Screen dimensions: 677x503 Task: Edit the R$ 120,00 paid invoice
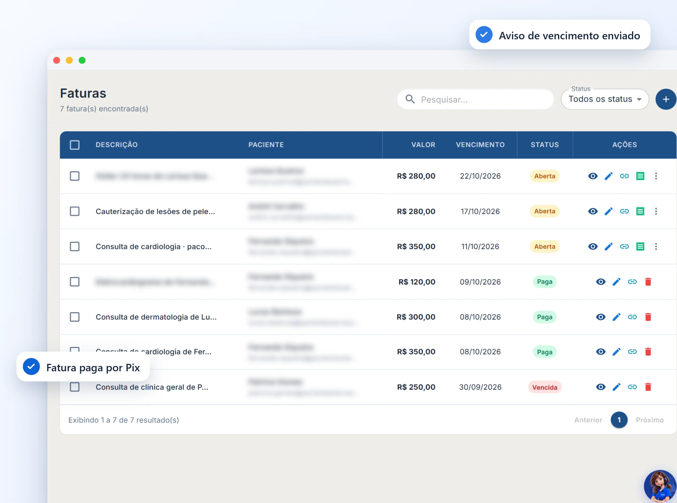click(x=616, y=282)
